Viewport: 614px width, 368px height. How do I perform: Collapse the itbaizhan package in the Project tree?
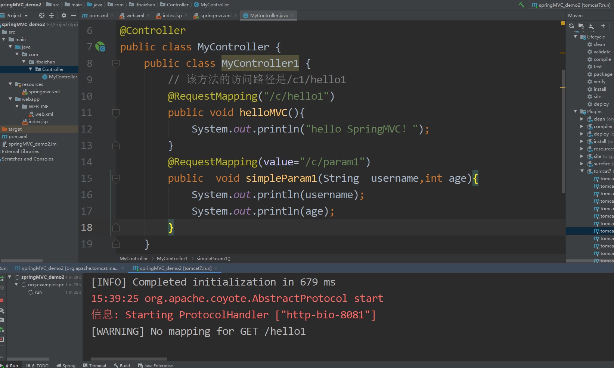24,62
